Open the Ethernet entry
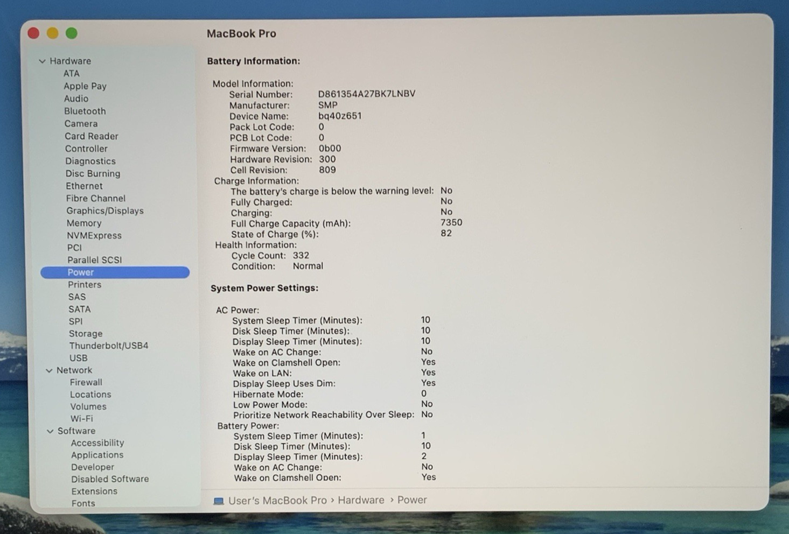Image resolution: width=789 pixels, height=534 pixels. 84,186
